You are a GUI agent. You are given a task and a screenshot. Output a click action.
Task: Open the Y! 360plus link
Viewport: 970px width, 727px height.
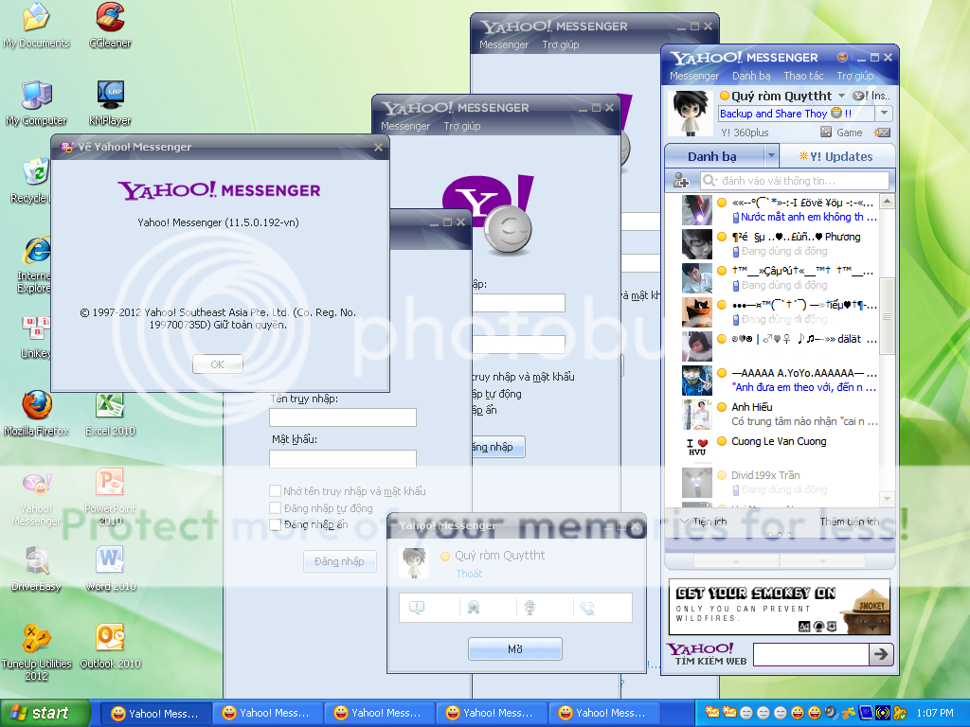pos(745,133)
